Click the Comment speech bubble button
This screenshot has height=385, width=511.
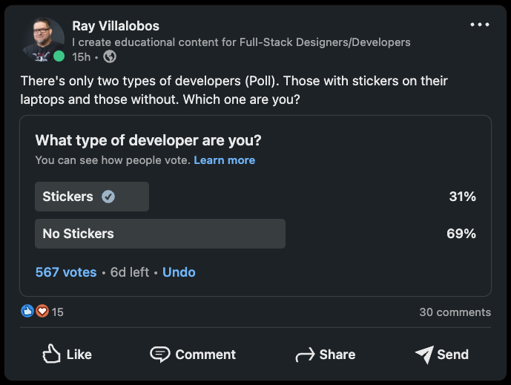[193, 354]
